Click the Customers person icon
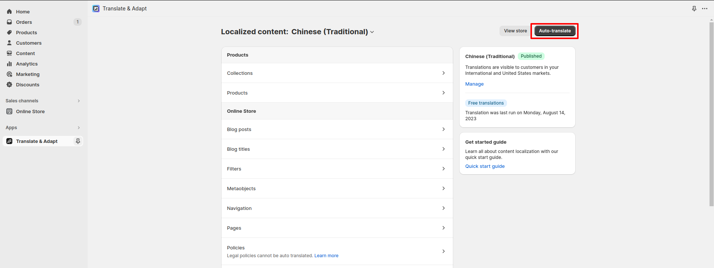Image resolution: width=714 pixels, height=268 pixels. pos(9,43)
